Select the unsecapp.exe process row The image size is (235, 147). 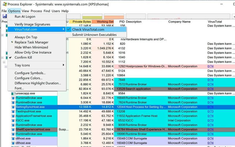click(118, 93)
